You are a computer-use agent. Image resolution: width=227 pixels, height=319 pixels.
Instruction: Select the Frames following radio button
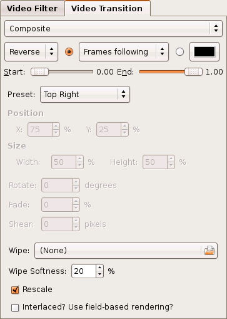click(x=69, y=52)
